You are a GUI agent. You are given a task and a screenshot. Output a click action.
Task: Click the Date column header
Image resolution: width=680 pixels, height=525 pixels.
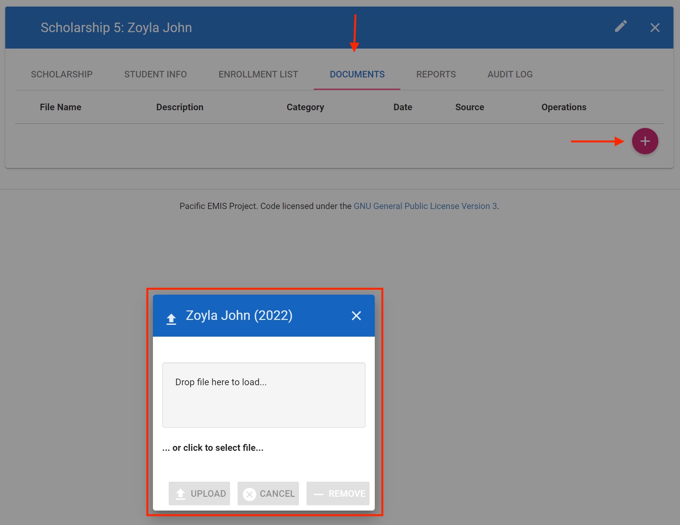click(403, 107)
